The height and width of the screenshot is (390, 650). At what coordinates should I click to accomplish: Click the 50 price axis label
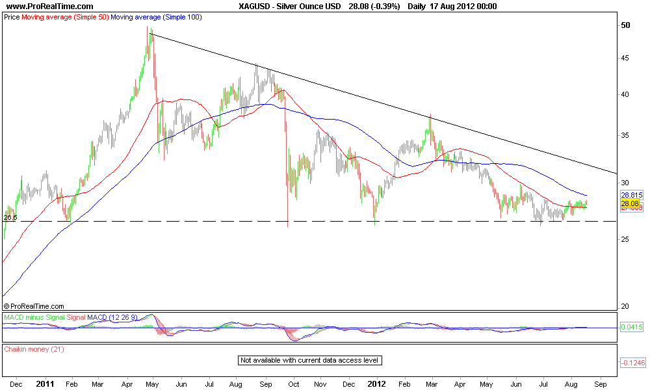[625, 25]
